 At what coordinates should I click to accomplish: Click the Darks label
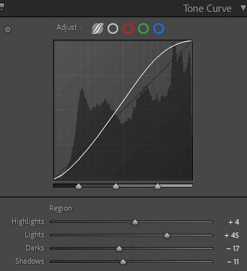(35, 248)
